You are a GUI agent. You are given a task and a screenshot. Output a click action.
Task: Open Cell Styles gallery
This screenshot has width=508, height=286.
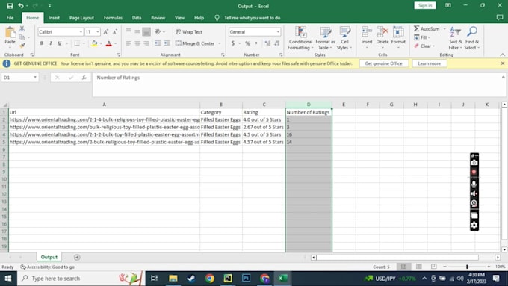[344, 38]
